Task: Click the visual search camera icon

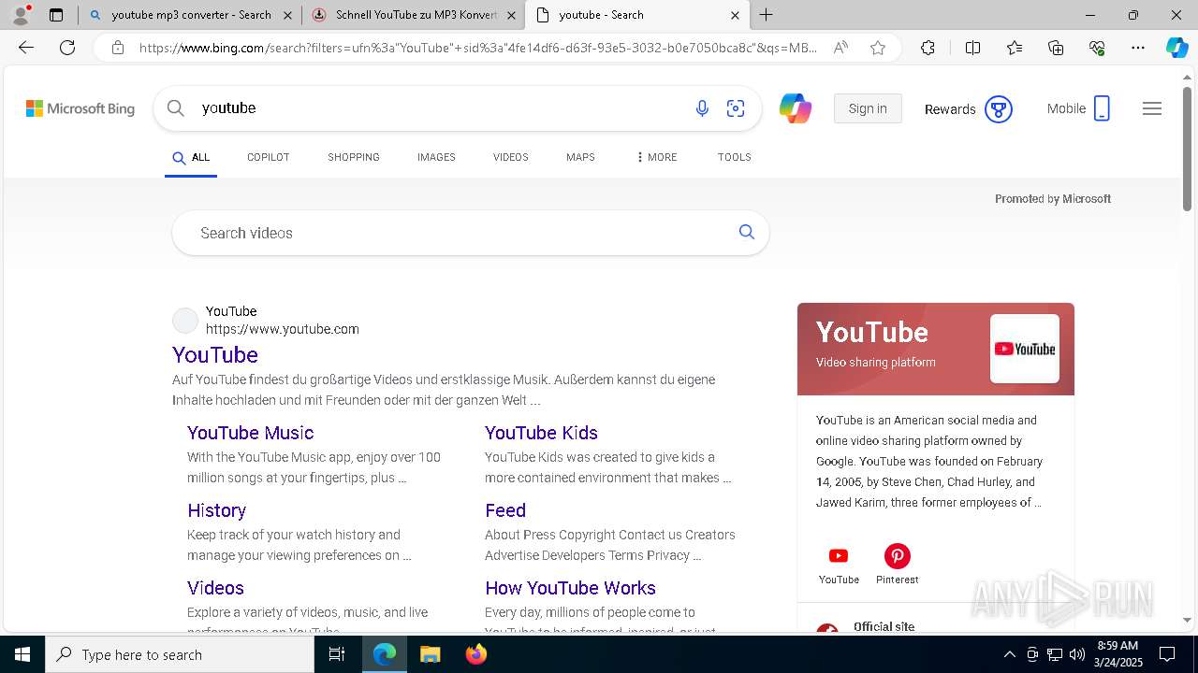Action: (x=736, y=108)
